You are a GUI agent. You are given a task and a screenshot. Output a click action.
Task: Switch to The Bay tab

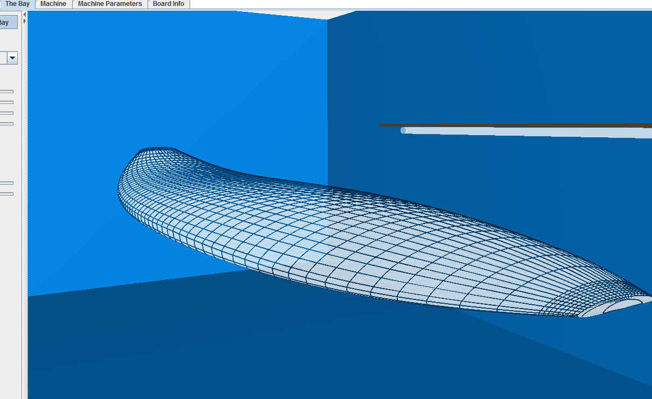click(17, 4)
